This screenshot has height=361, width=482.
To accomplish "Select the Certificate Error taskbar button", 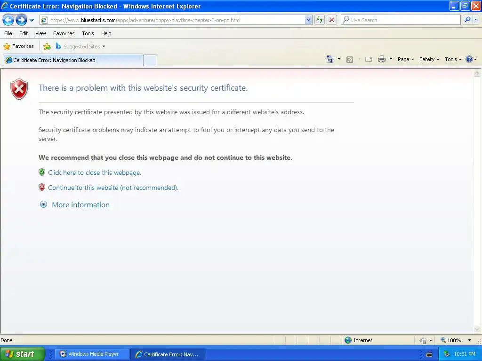I will coord(168,354).
